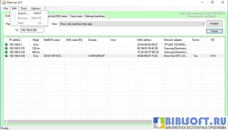Viewport: 228px width, 130px height.
Task: Select the DESKTOP-HCD NetBIOS name cell
Action: 53,56
